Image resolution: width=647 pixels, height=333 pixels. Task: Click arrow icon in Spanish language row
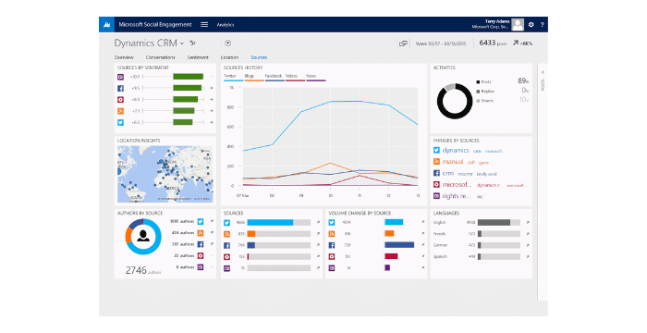click(x=528, y=256)
